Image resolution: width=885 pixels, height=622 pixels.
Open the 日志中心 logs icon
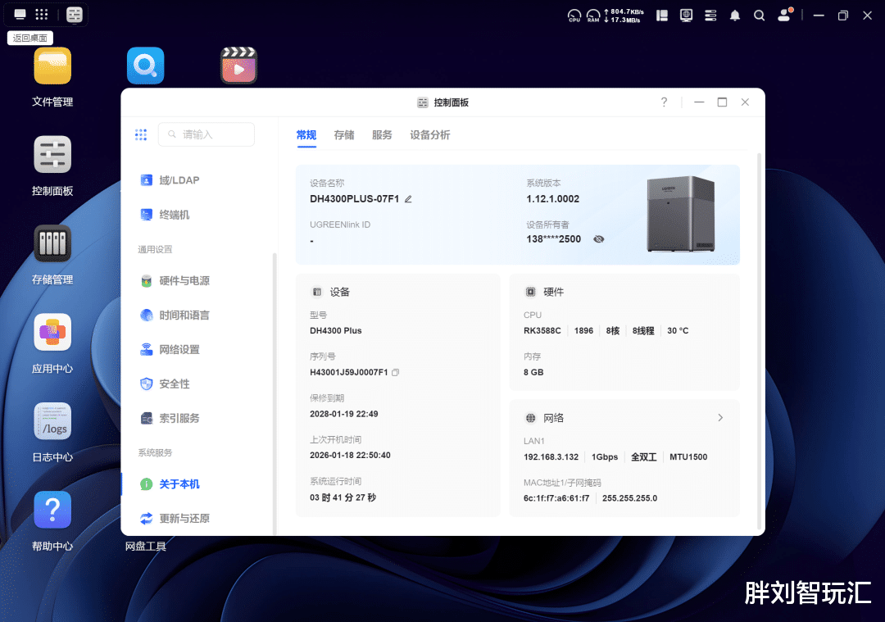[x=52, y=421]
